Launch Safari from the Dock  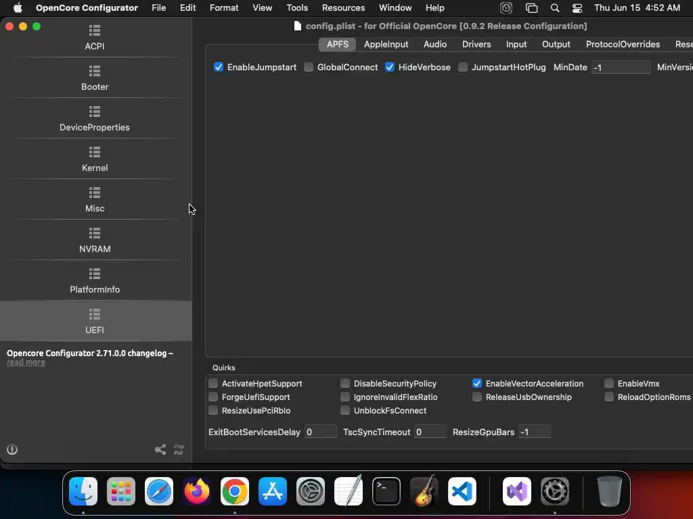[x=159, y=491]
